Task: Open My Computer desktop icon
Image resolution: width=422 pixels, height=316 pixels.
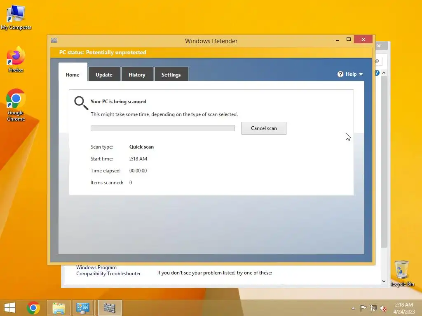Action: click(16, 17)
